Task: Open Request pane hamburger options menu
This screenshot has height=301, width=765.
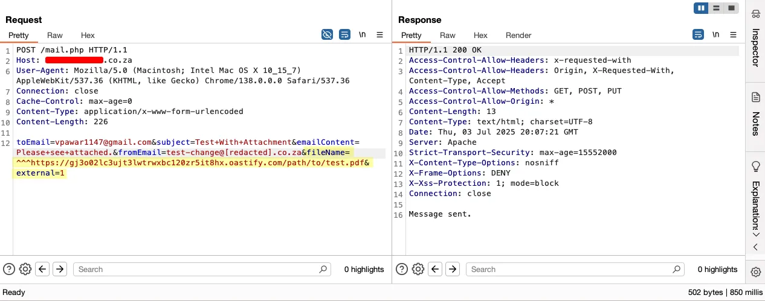Action: click(x=380, y=35)
